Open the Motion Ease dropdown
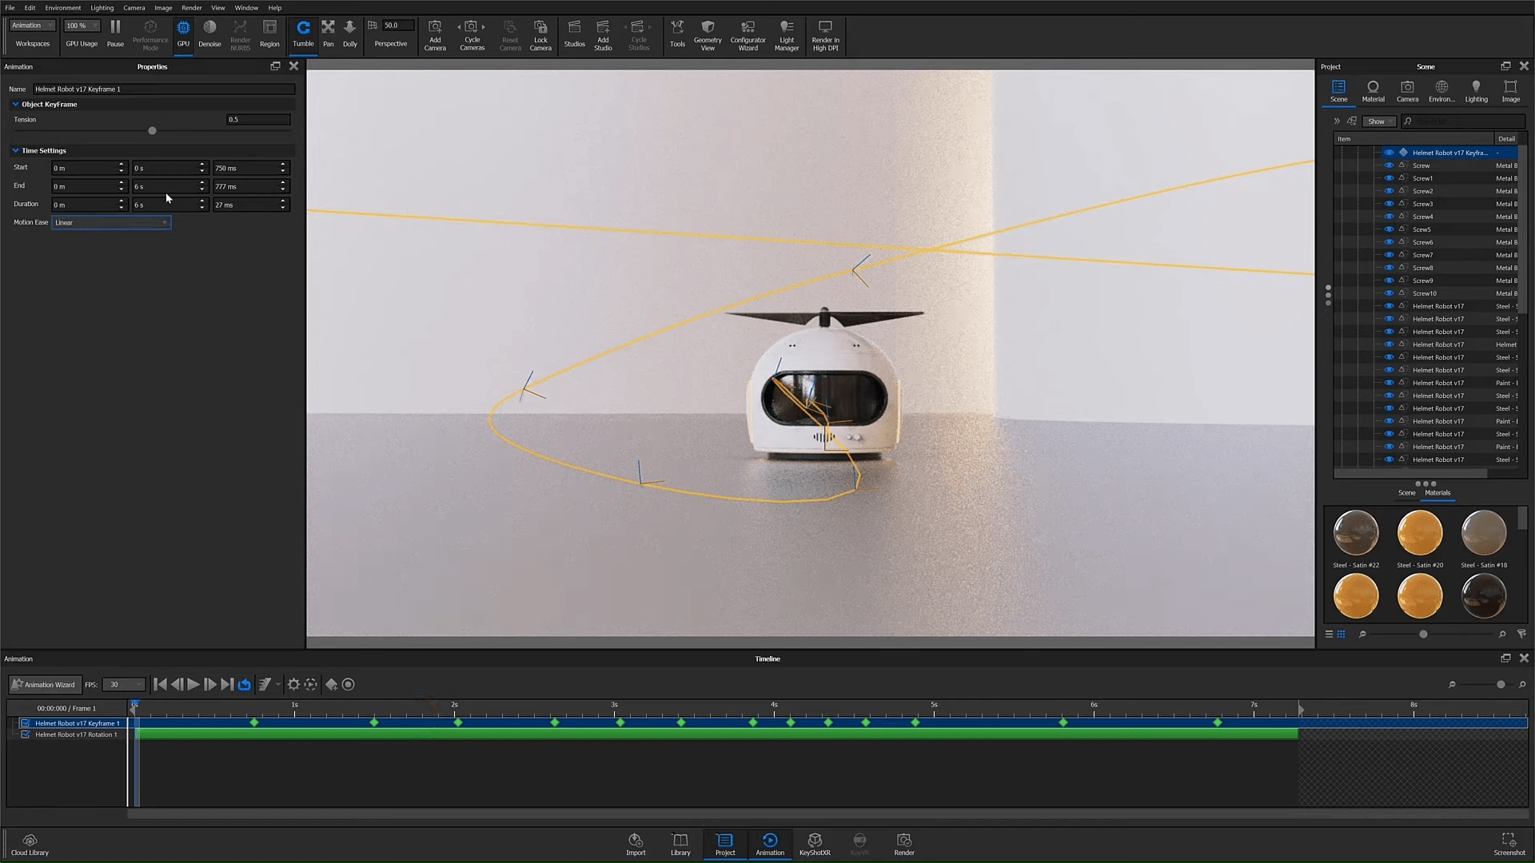 [111, 222]
